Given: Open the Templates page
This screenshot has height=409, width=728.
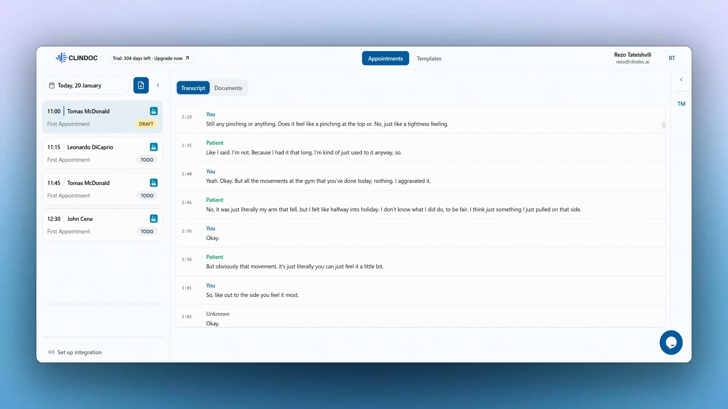Looking at the screenshot, I should [428, 58].
